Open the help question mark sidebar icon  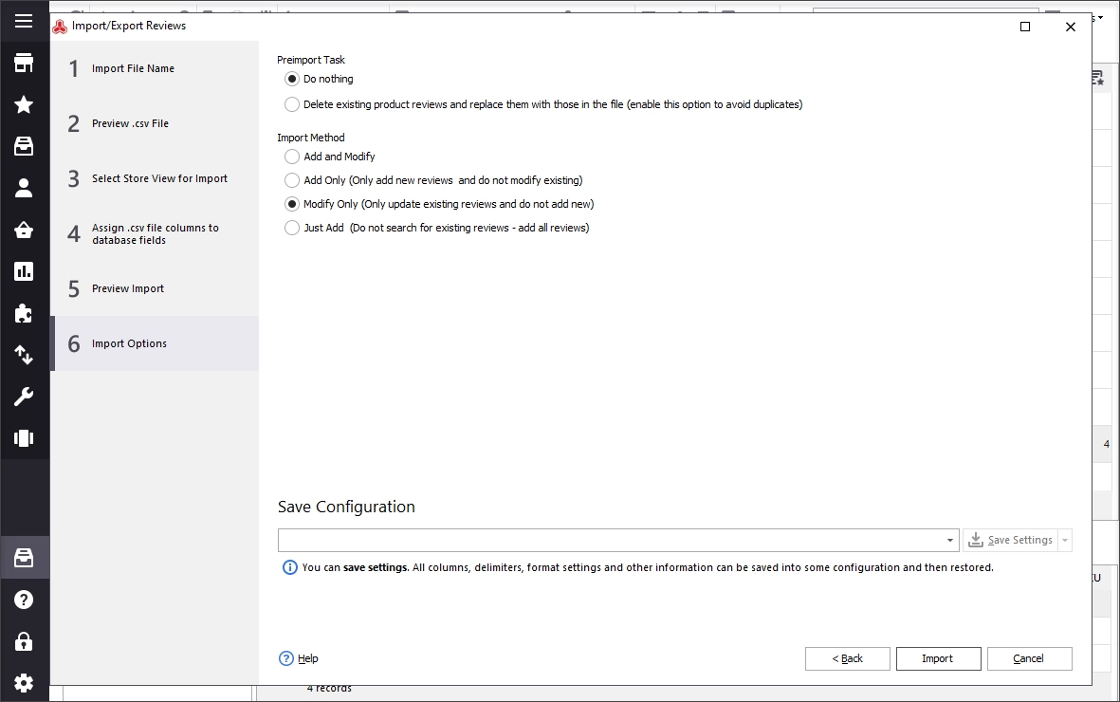click(x=24, y=599)
